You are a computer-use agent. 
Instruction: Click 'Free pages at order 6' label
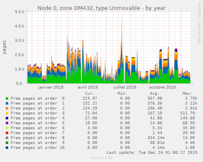point(38,128)
